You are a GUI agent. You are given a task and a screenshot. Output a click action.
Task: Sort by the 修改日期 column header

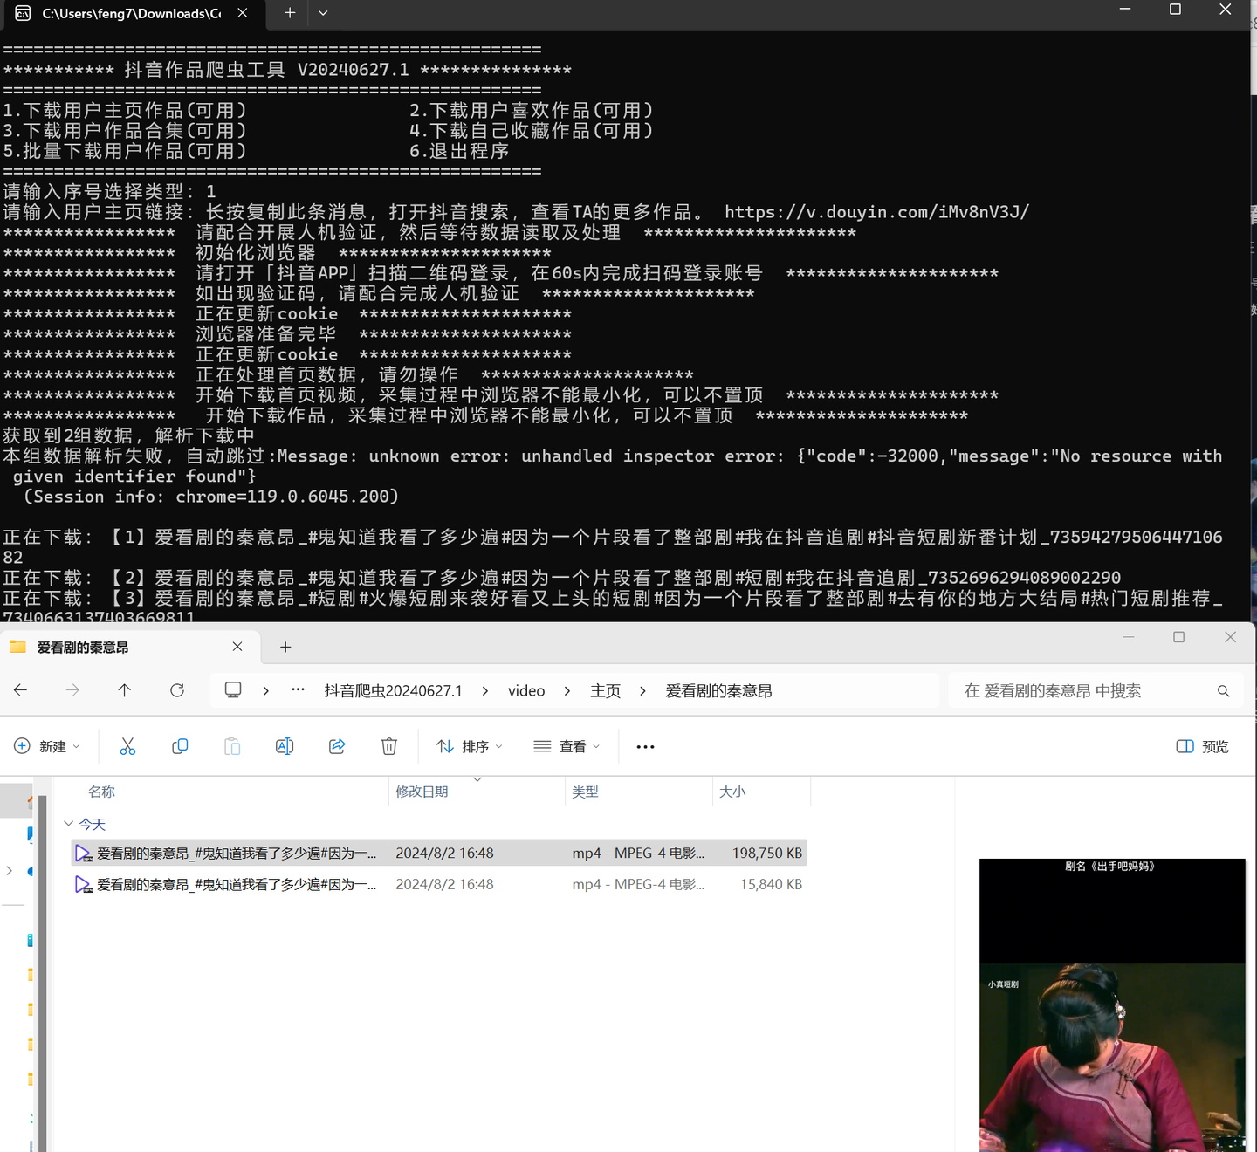[x=422, y=792]
